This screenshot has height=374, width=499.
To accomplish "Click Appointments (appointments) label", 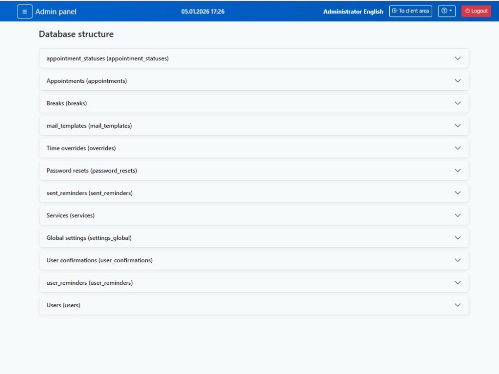I will pyautogui.click(x=86, y=81).
